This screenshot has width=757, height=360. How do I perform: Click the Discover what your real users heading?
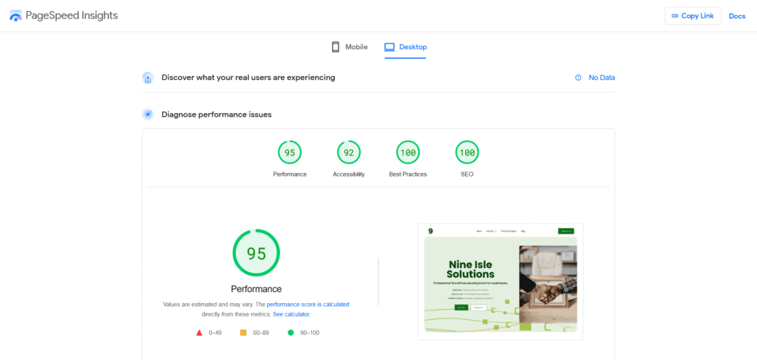click(248, 77)
